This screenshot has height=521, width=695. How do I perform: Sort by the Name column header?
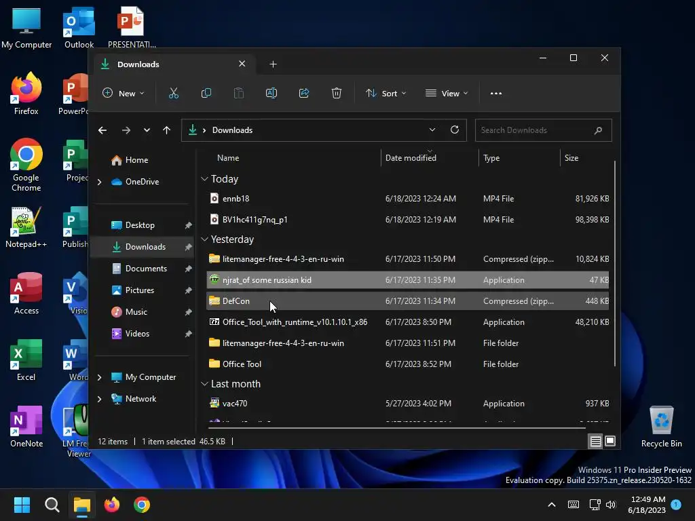point(228,157)
